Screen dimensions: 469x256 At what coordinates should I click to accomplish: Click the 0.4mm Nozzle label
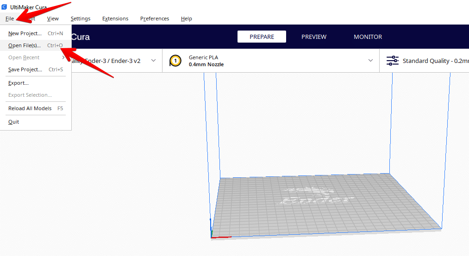[206, 64]
